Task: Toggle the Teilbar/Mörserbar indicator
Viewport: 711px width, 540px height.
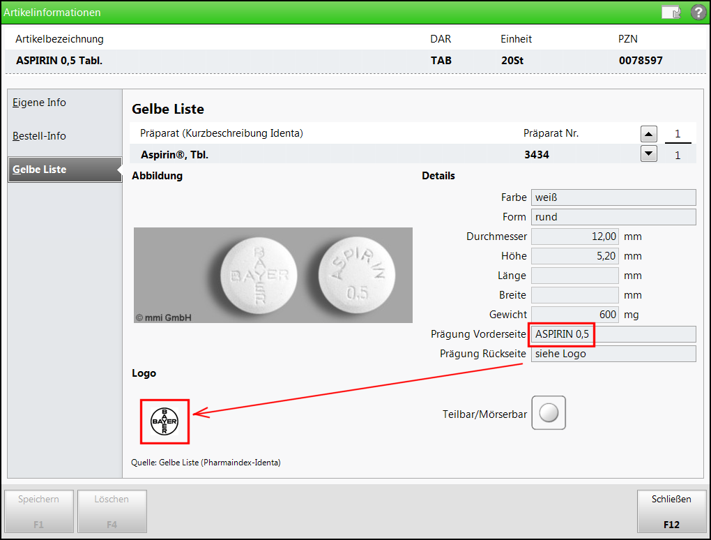Action: pyautogui.click(x=549, y=413)
